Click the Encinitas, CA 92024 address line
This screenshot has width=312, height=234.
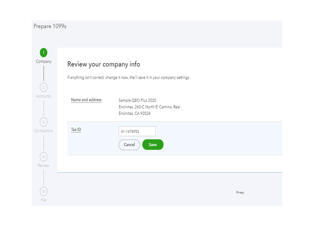[x=135, y=113]
